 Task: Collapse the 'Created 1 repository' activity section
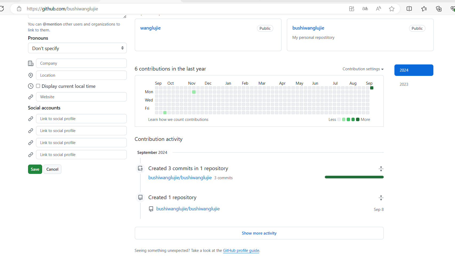tap(381, 198)
